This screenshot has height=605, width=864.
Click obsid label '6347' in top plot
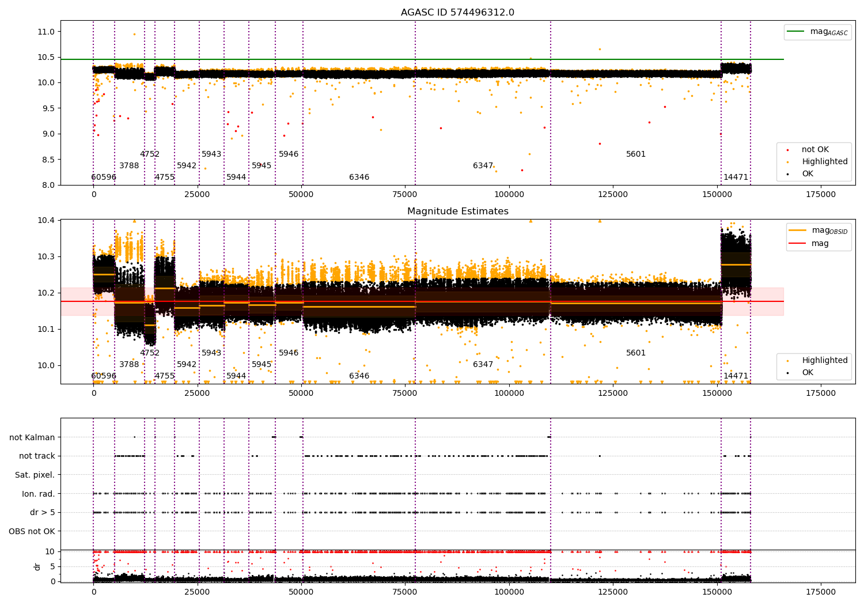483,165
